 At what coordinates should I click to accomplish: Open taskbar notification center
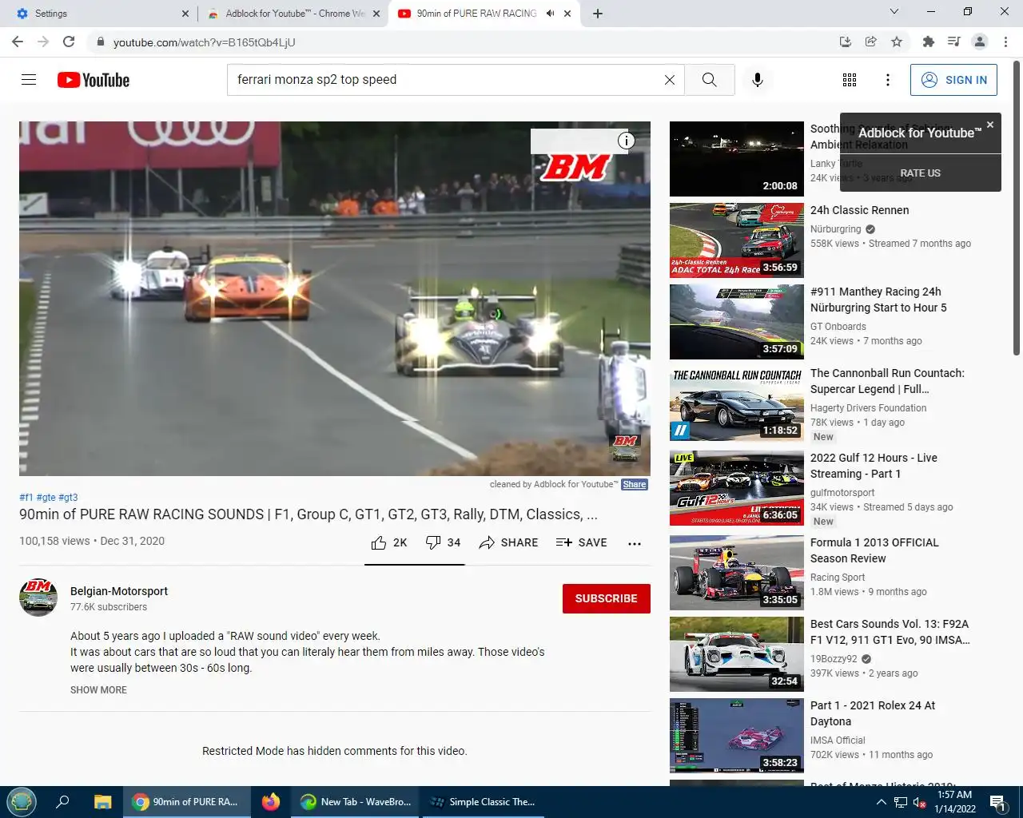998,802
